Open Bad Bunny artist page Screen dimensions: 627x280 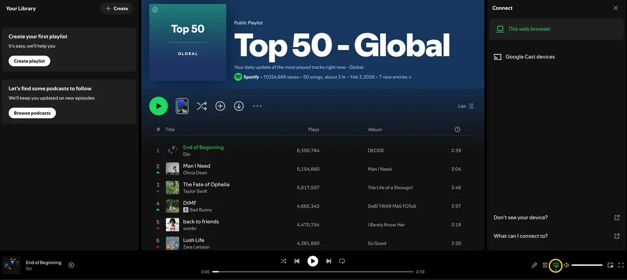201,210
